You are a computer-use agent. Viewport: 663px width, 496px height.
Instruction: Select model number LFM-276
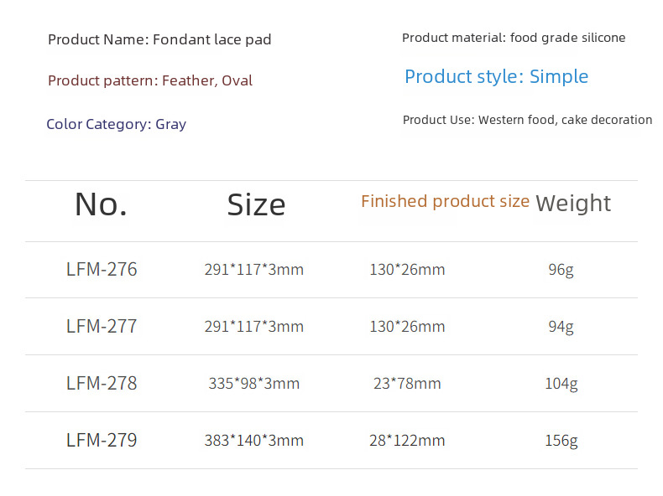tap(102, 269)
